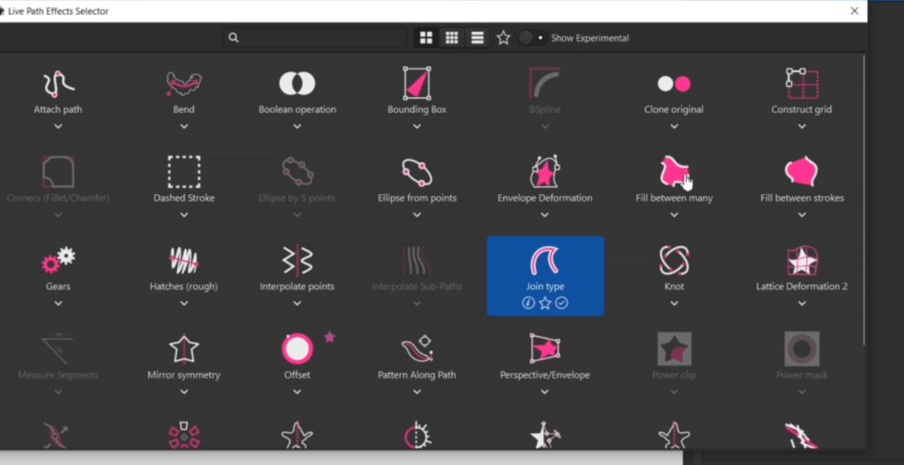Expand the chevron under Offset
904x465 pixels.
(298, 391)
